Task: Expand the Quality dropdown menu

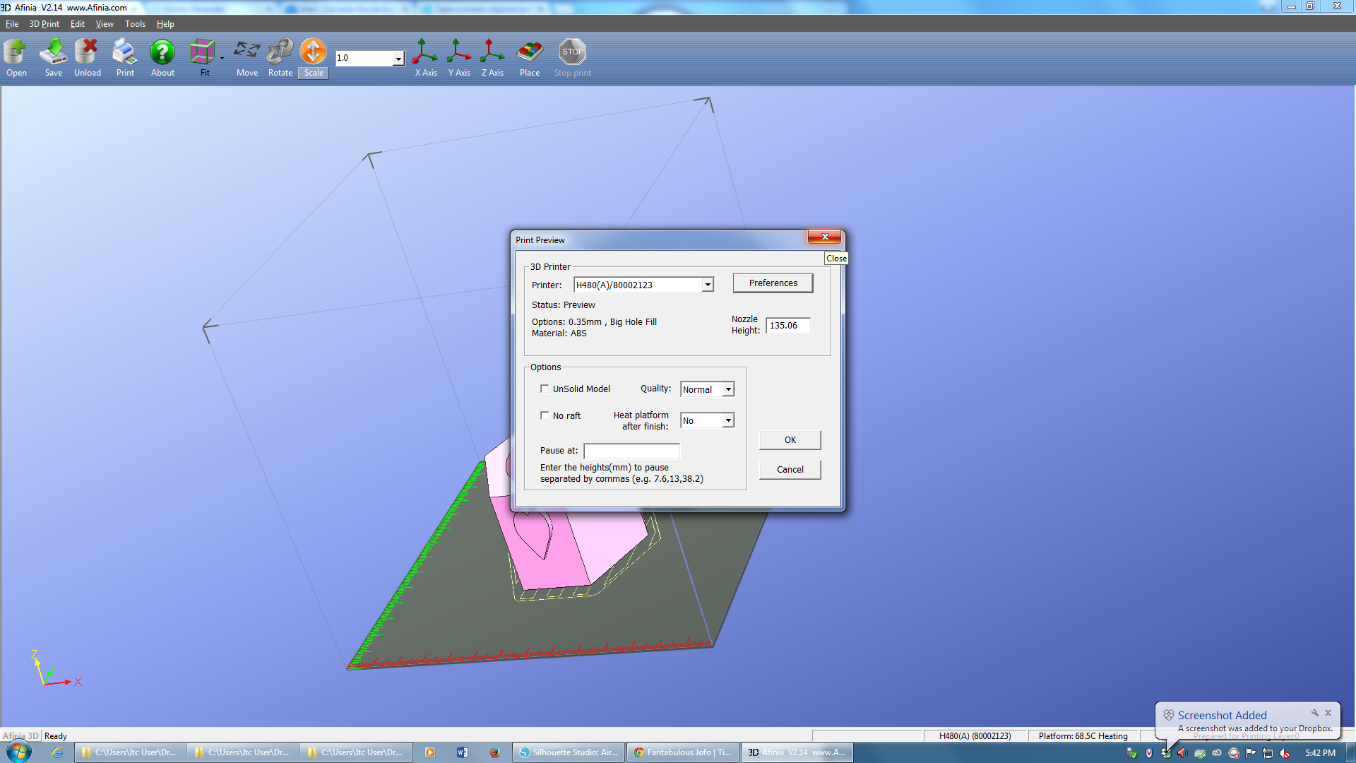Action: tap(730, 389)
